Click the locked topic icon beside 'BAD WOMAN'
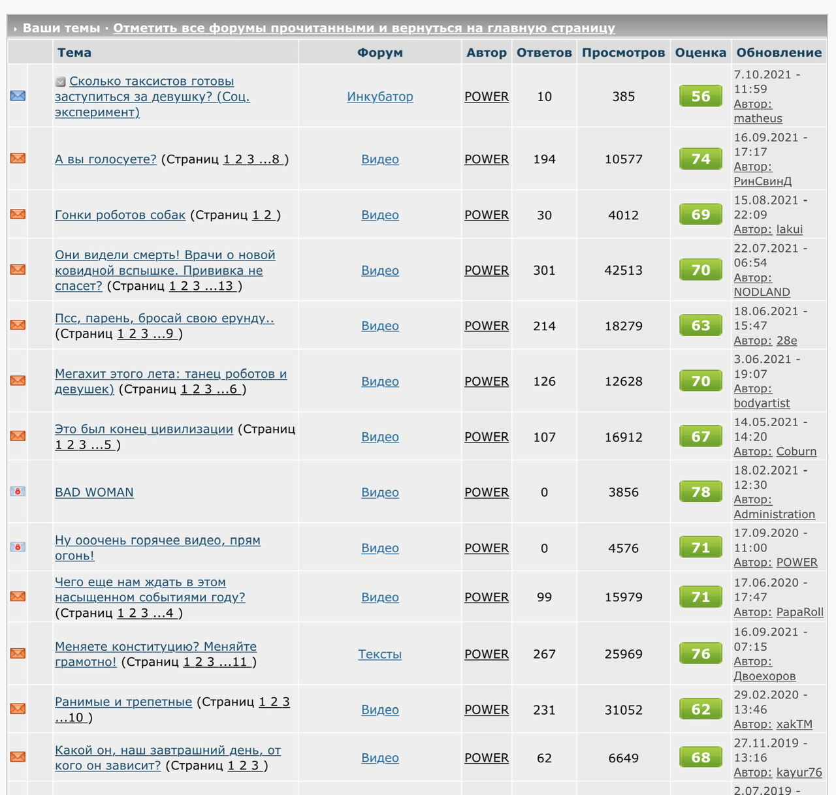 click(x=18, y=491)
